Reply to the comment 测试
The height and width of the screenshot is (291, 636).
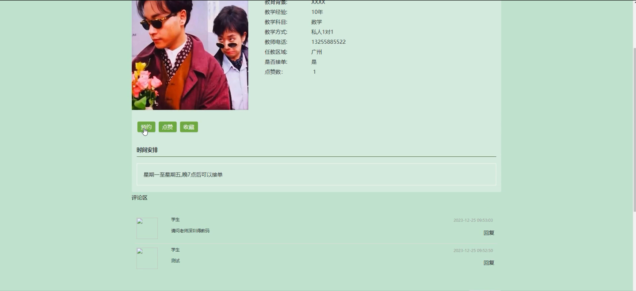tap(489, 263)
